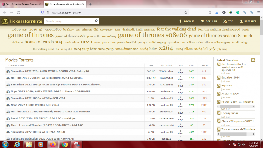This screenshot has width=263, height=148.
Task: Click the tracking protection shield icon
Action: pos(43,12)
